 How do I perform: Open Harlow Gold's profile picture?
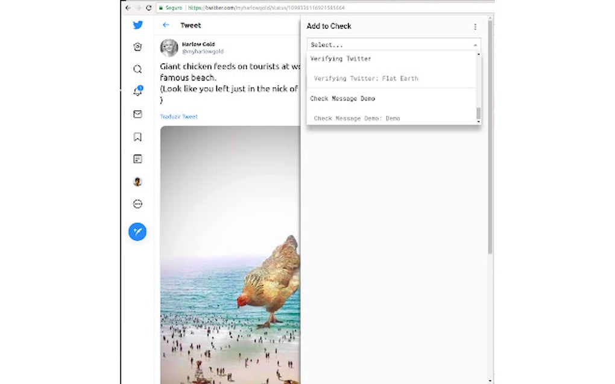169,48
